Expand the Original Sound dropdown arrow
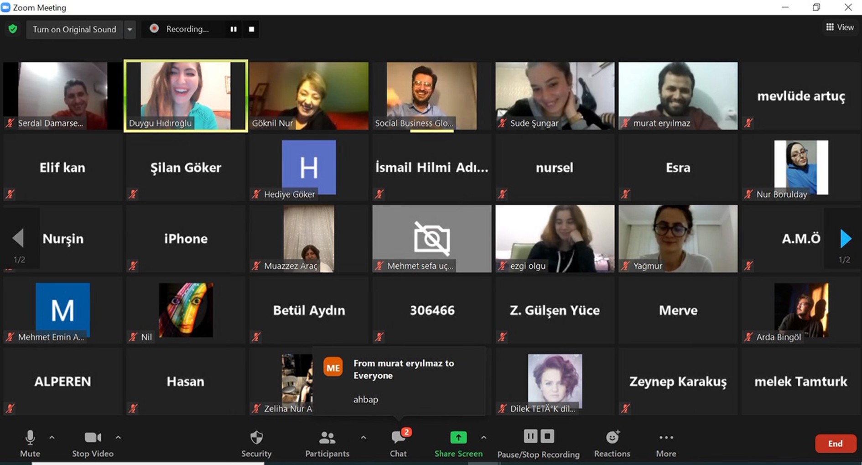Screen dimensions: 862x465 130,29
